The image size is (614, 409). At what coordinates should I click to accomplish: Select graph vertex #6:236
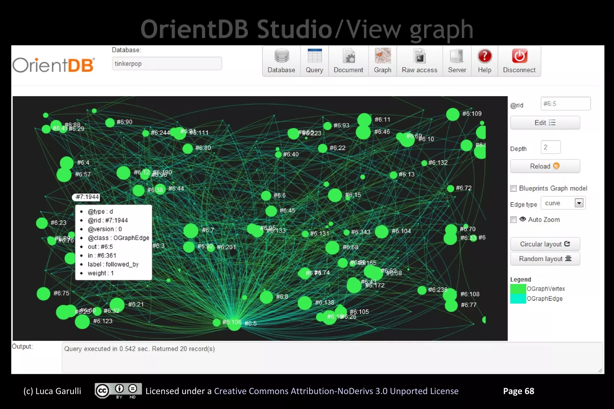(422, 290)
